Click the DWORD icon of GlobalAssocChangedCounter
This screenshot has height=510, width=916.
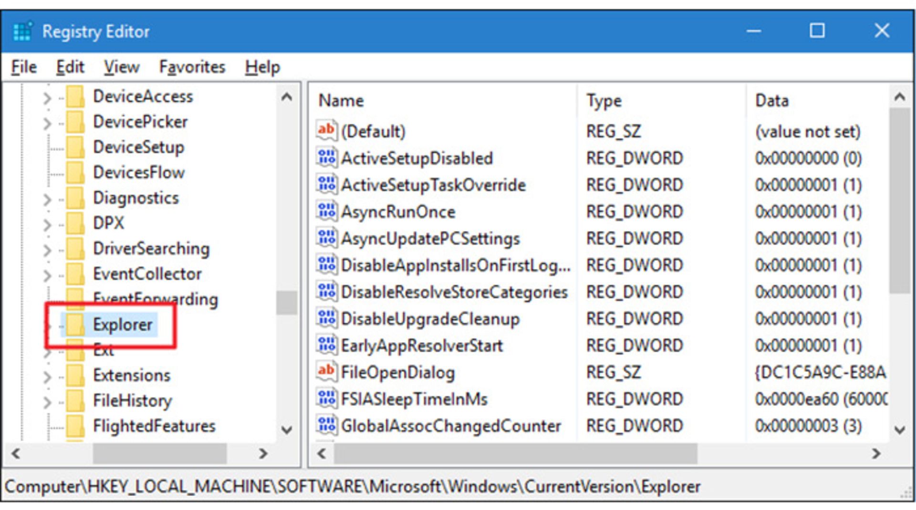(327, 425)
